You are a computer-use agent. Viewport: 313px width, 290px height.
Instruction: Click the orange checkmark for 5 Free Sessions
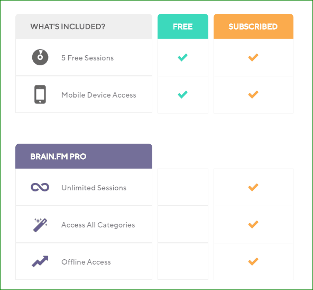[253, 57]
